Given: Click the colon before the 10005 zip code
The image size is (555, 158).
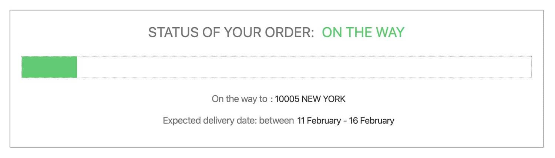Looking at the screenshot, I should (272, 99).
